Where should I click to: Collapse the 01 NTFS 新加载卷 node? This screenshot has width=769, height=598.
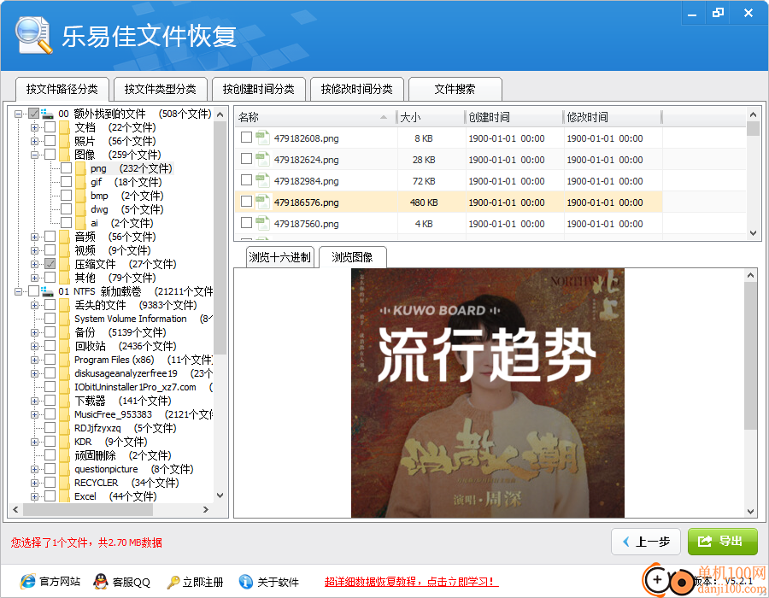pyautogui.click(x=18, y=291)
